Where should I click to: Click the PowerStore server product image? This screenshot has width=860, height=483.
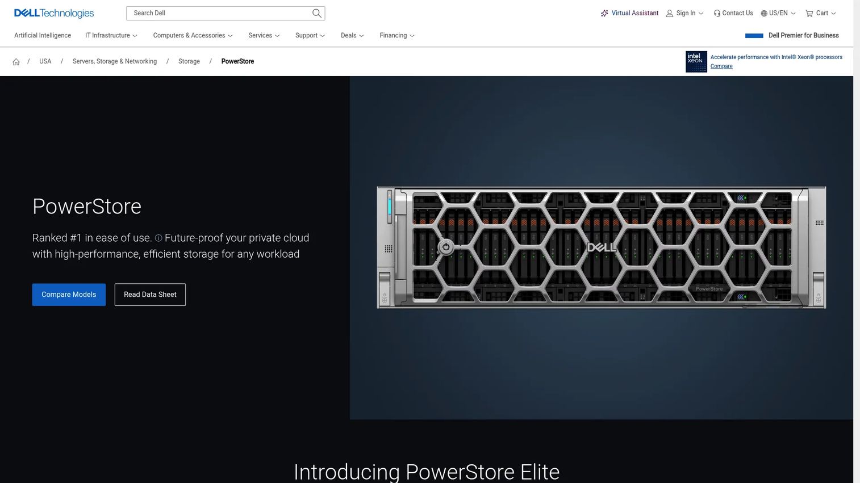coord(601,247)
